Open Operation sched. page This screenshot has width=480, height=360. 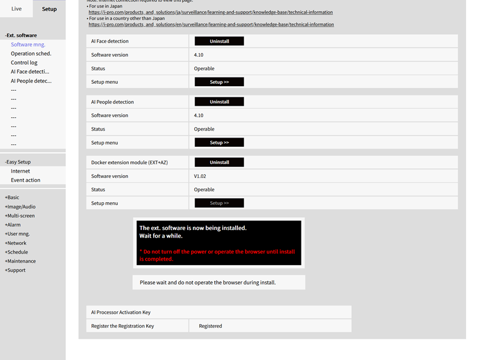(x=31, y=54)
